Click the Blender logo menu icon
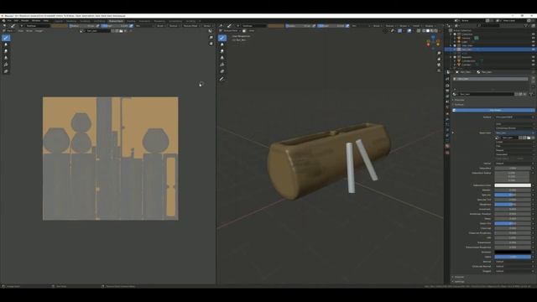The image size is (537, 302). click(x=3, y=20)
